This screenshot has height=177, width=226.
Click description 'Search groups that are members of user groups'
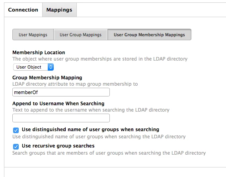pyautogui.click(x=109, y=153)
